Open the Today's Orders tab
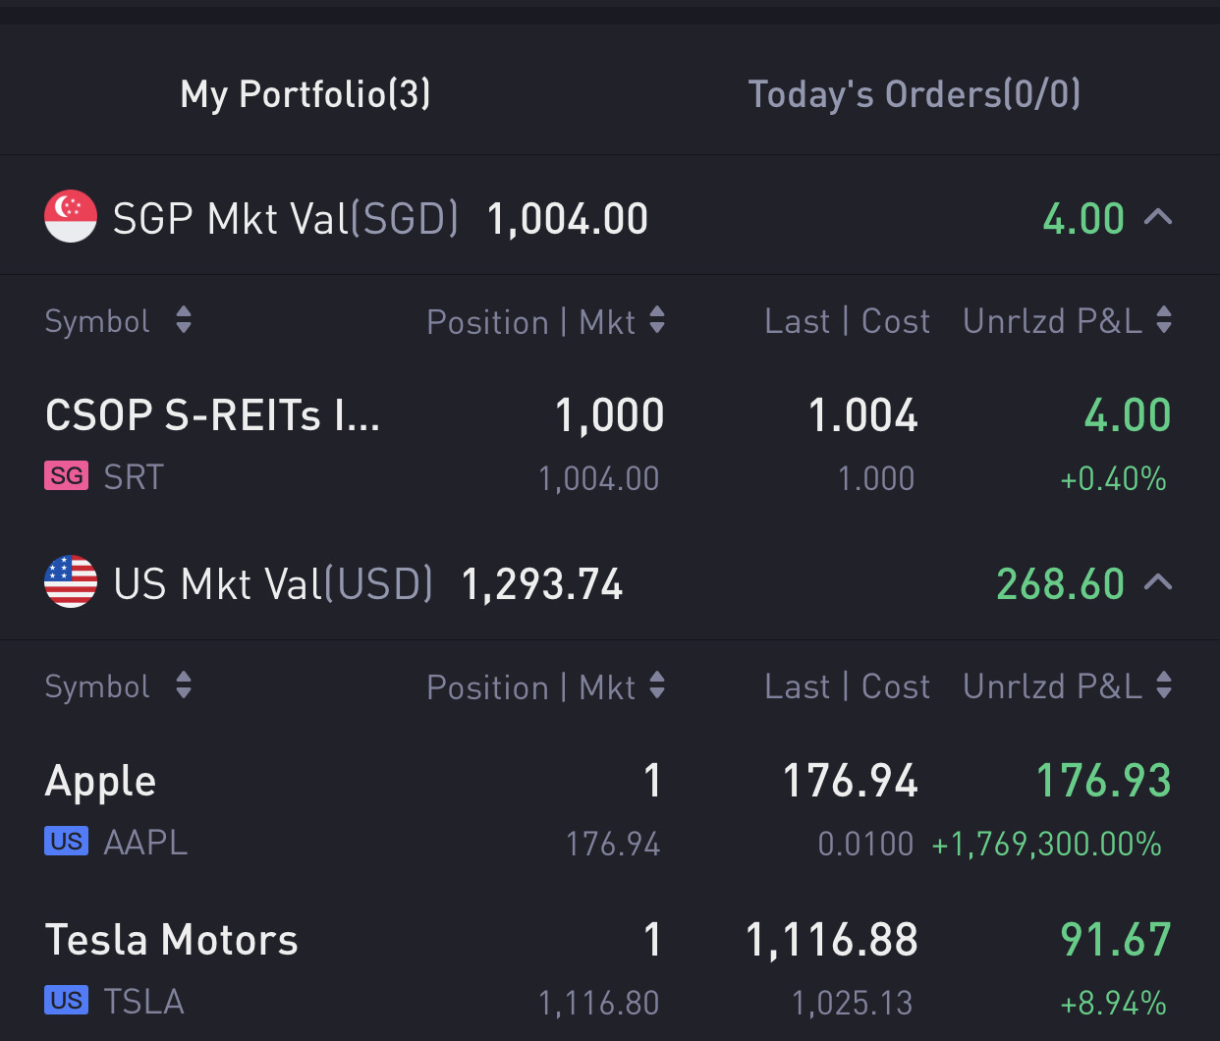 pyautogui.click(x=915, y=94)
